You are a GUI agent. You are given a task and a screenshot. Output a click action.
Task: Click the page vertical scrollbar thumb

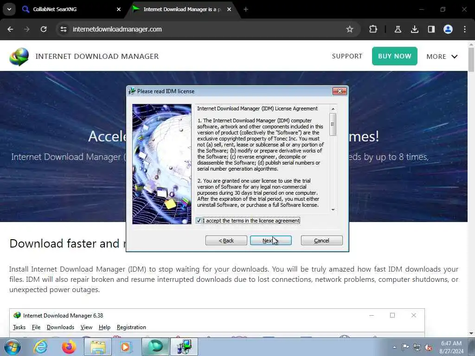pyautogui.click(x=471, y=59)
